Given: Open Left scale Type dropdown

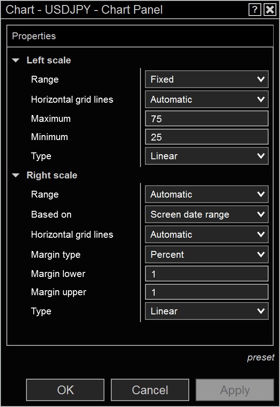Looking at the screenshot, I should coord(207,156).
